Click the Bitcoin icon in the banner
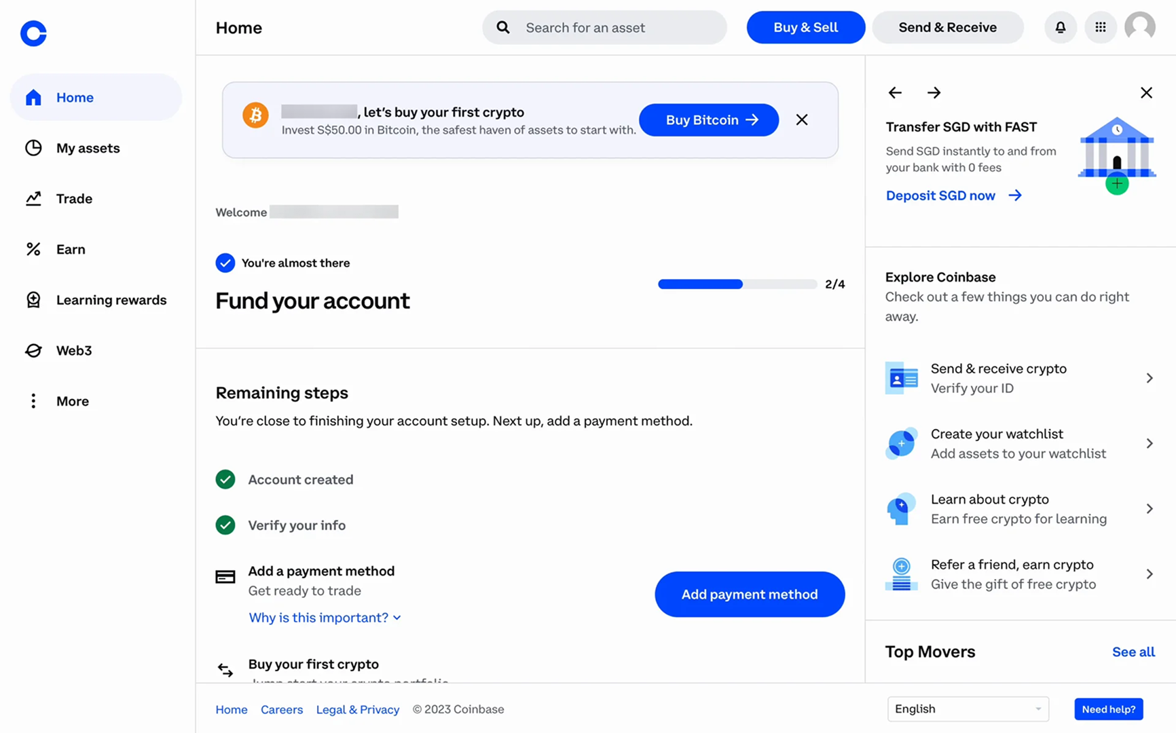Screen dimensions: 1176x733 coord(255,115)
